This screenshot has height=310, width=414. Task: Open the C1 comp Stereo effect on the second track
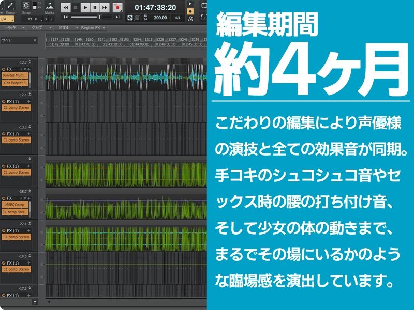(x=16, y=107)
